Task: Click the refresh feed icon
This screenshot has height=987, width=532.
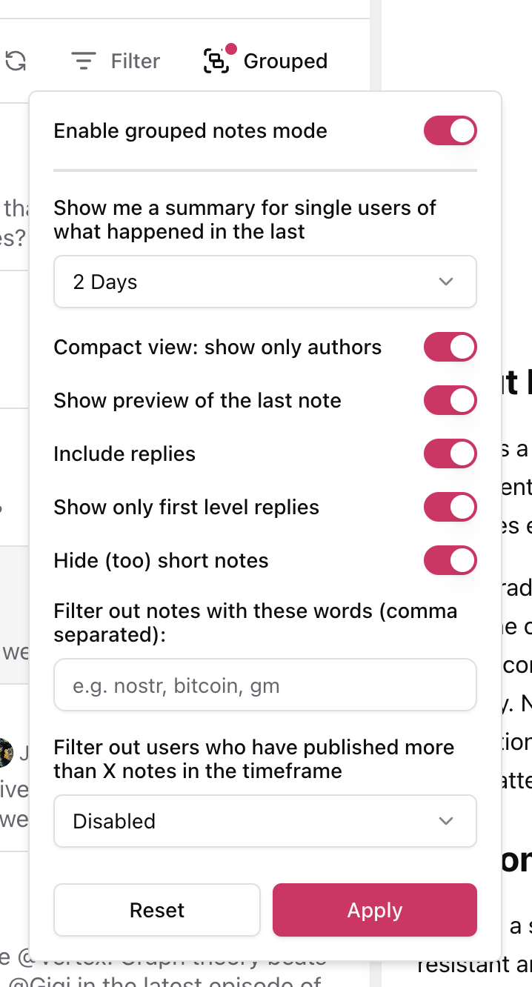Action: (15, 61)
